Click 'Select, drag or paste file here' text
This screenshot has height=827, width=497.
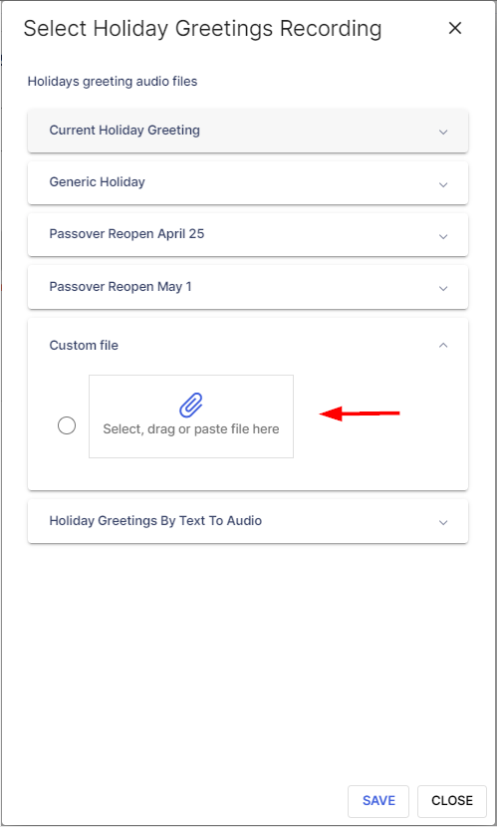[x=191, y=429]
